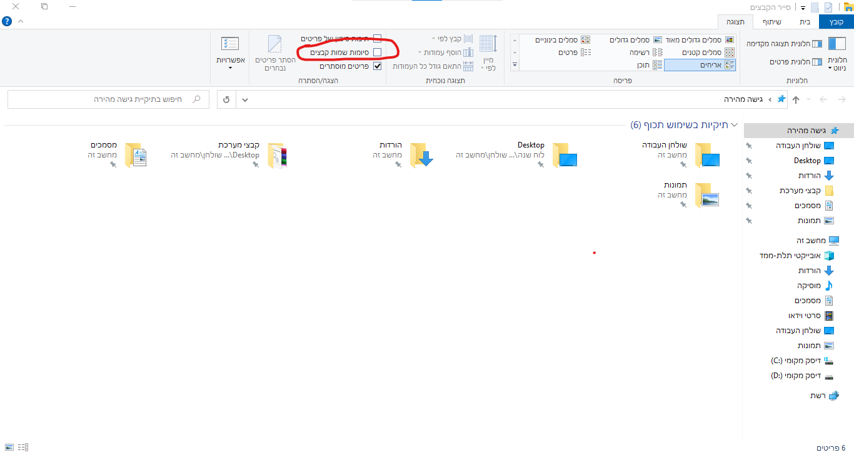
Task: Switch to the בית ribbon tab
Action: tap(805, 22)
